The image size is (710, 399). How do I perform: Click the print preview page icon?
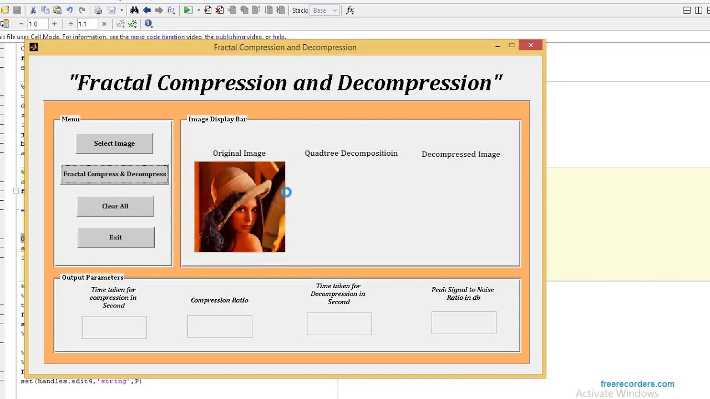111,10
